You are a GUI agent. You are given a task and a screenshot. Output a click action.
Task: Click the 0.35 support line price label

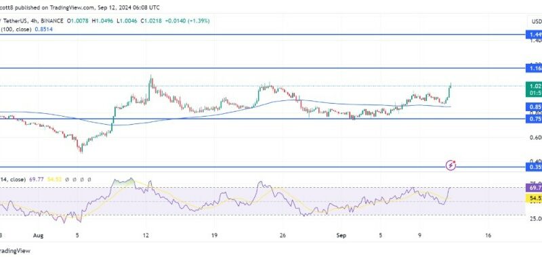coord(533,167)
